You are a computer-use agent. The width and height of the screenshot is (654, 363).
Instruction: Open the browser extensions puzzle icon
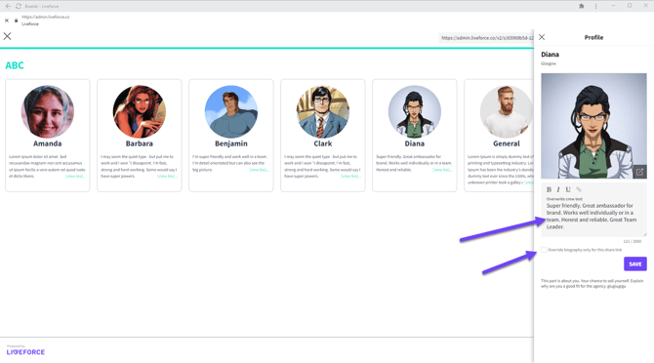tap(582, 6)
